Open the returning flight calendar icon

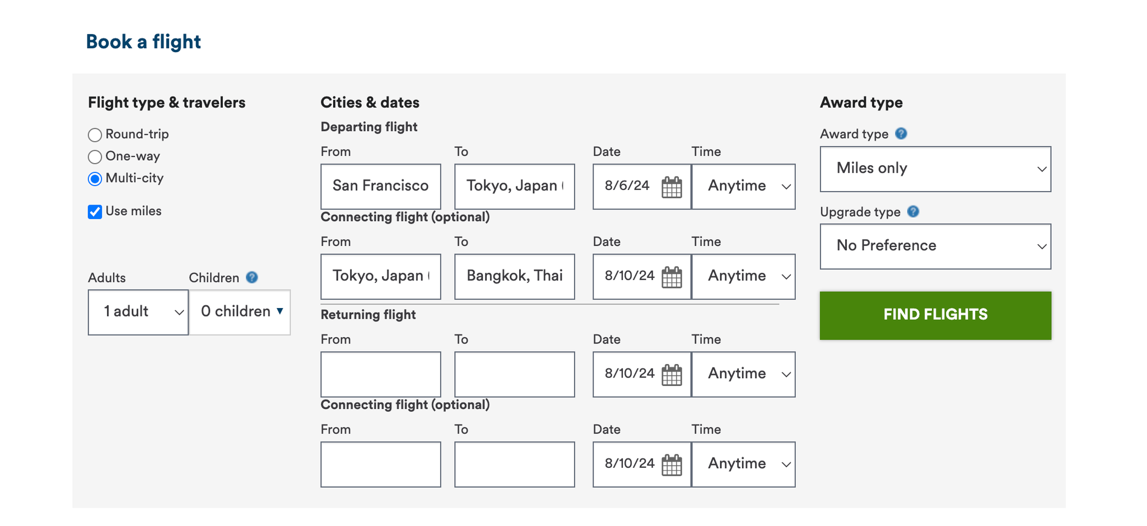coord(672,375)
